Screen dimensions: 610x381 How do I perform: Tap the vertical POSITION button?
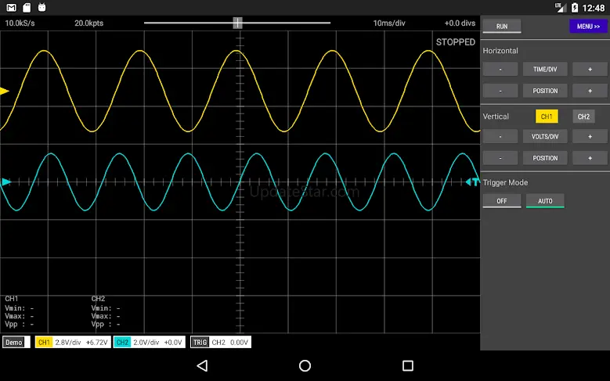545,158
